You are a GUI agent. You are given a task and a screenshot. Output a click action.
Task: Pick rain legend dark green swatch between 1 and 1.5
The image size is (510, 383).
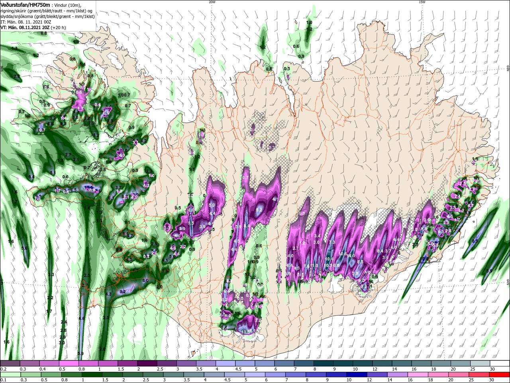point(92,375)
